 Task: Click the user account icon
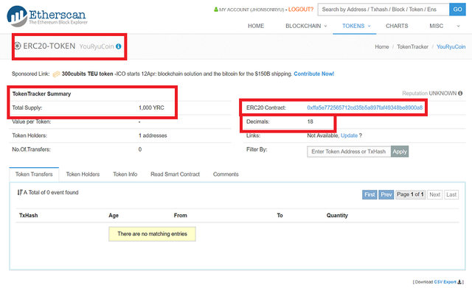point(216,10)
